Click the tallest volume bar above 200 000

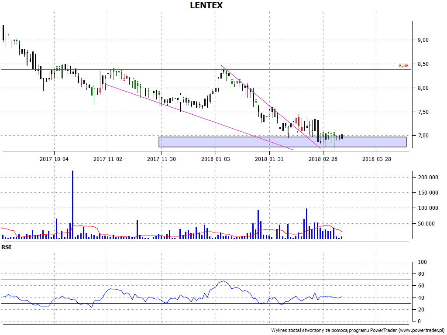click(73, 205)
